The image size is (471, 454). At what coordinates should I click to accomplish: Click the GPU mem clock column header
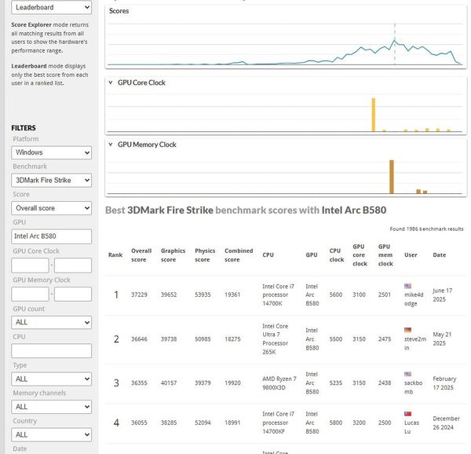click(385, 254)
